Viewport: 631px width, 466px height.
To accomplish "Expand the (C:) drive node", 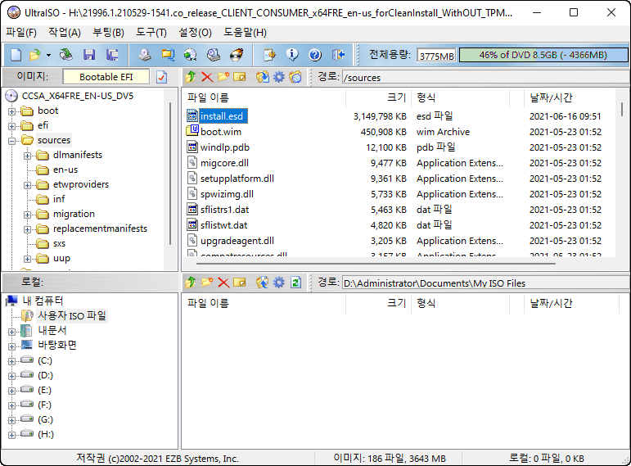I will click(x=11, y=361).
